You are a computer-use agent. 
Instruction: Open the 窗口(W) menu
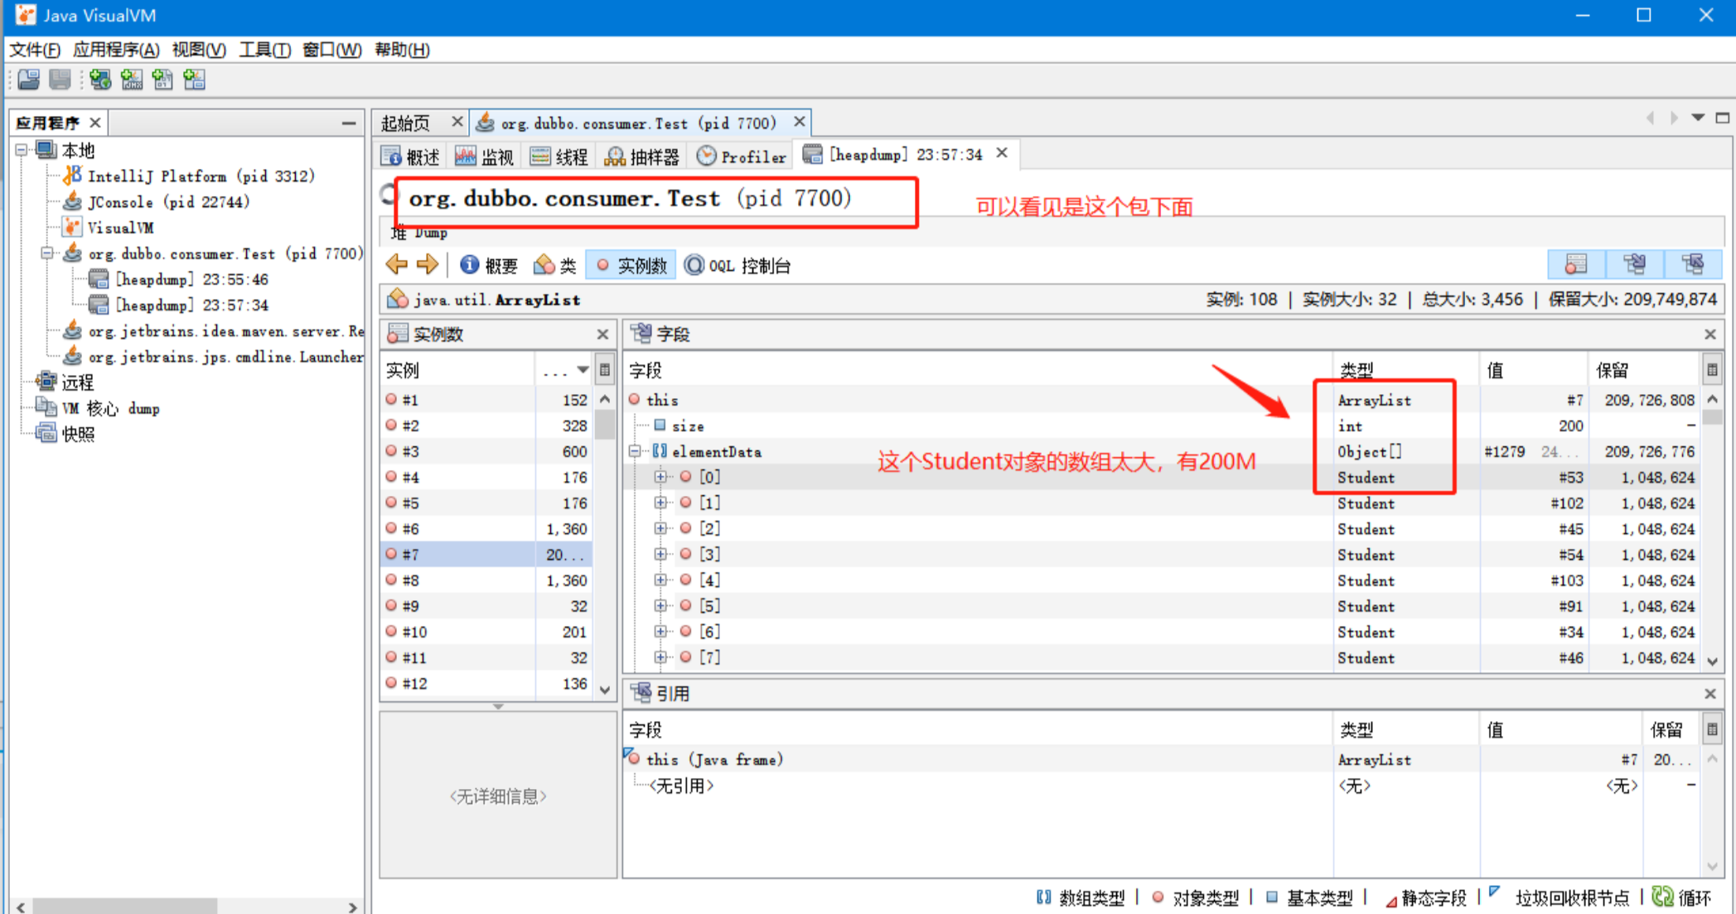point(331,50)
